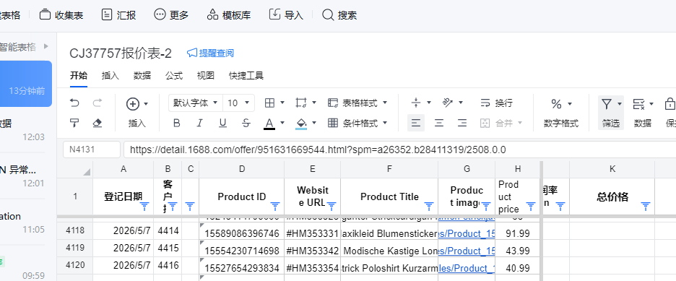Toggle italic formatting
Image resolution: width=676 pixels, height=281 pixels.
click(x=199, y=124)
